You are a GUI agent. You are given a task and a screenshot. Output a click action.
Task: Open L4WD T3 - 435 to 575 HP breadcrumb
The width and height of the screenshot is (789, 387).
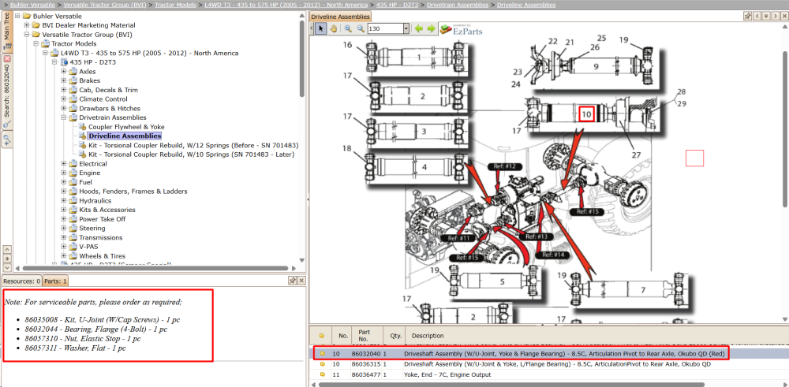tap(286, 5)
